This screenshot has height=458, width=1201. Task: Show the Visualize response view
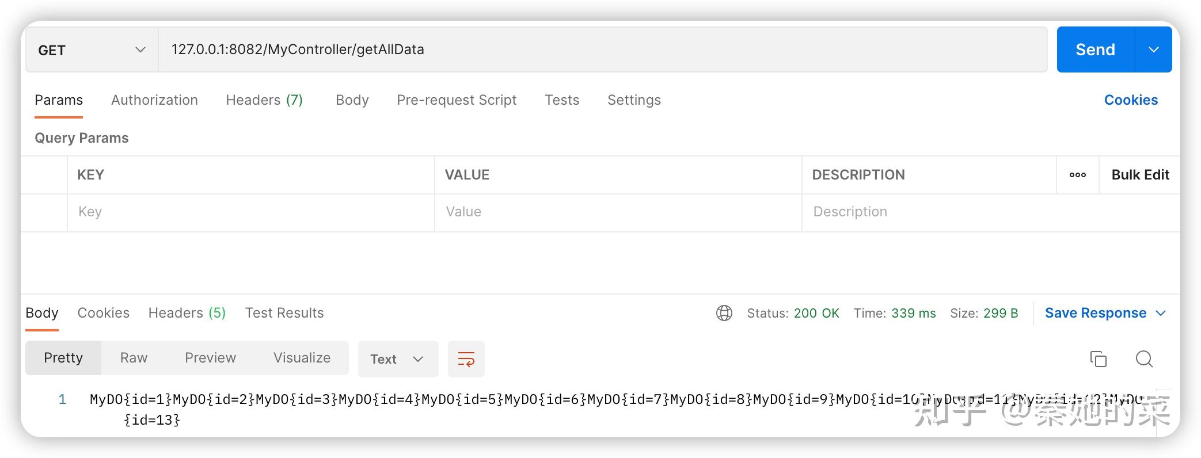pos(302,358)
